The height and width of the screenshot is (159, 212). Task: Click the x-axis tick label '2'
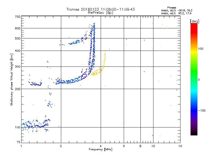point(61,146)
